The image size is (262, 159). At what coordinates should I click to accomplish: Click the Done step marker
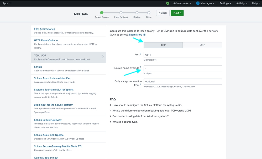point(149,13)
